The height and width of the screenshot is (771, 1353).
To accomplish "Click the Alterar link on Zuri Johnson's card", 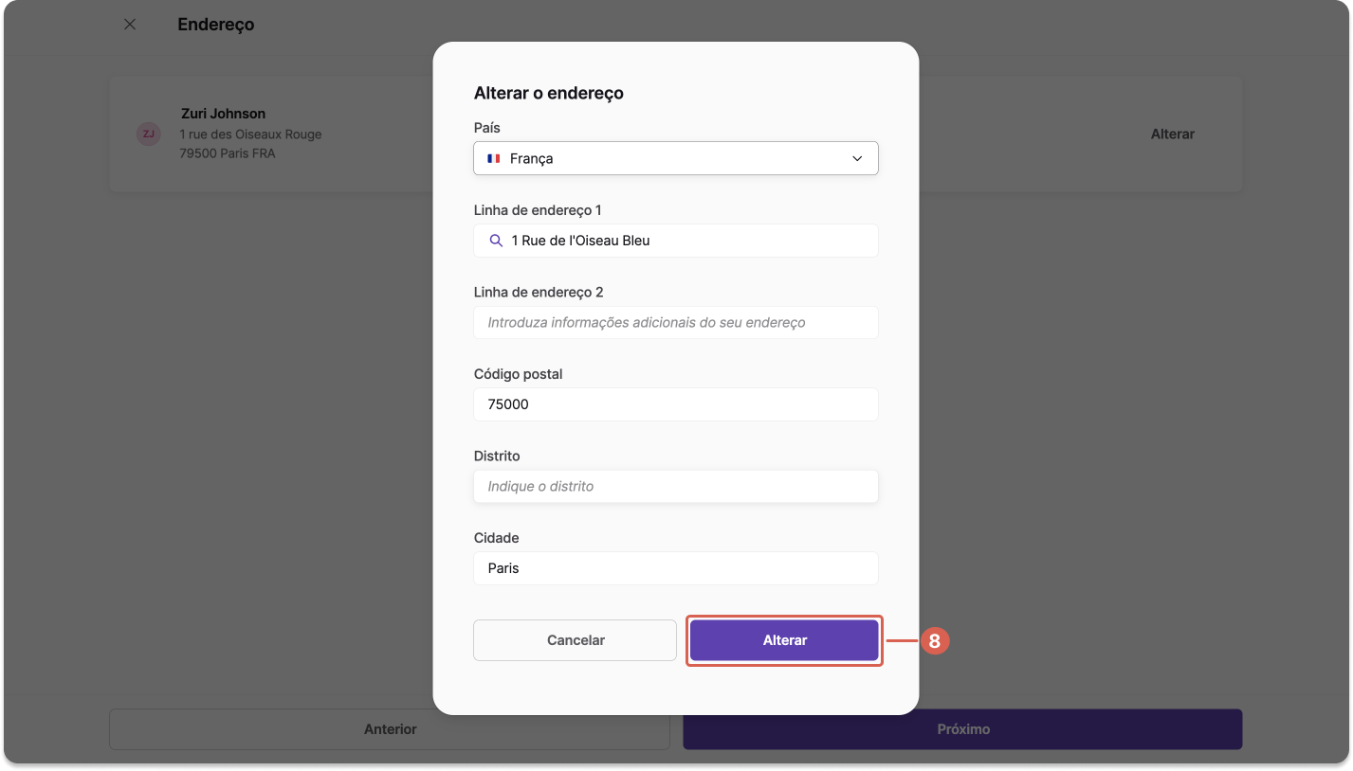I will [1173, 134].
